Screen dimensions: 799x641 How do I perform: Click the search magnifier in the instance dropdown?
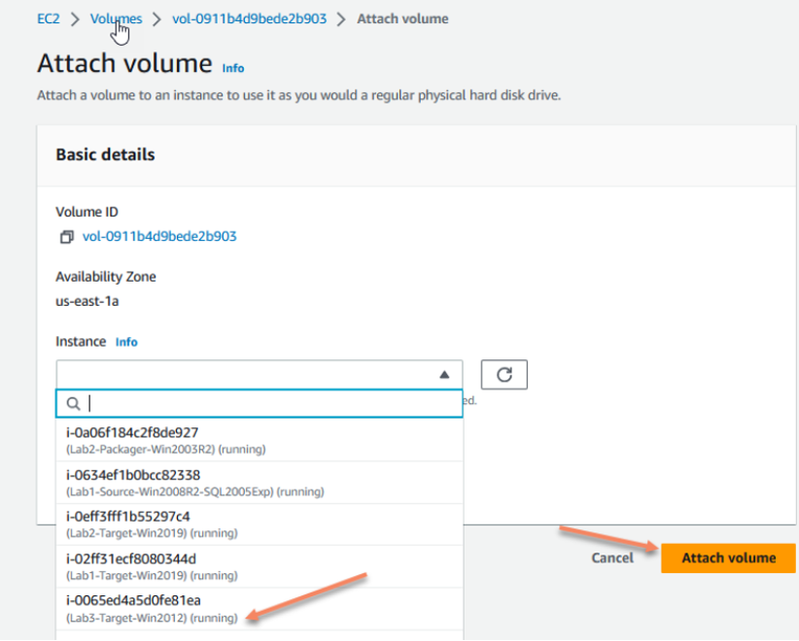[73, 402]
